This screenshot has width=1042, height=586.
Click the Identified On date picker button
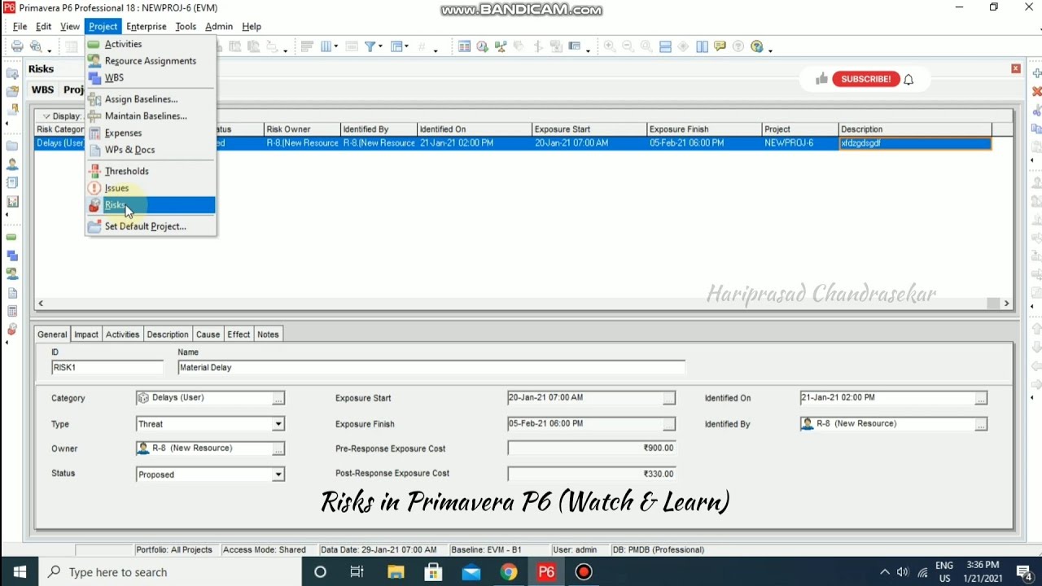point(981,398)
